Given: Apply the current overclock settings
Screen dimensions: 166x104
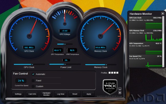Looking at the screenshot, I should click(x=89, y=94).
